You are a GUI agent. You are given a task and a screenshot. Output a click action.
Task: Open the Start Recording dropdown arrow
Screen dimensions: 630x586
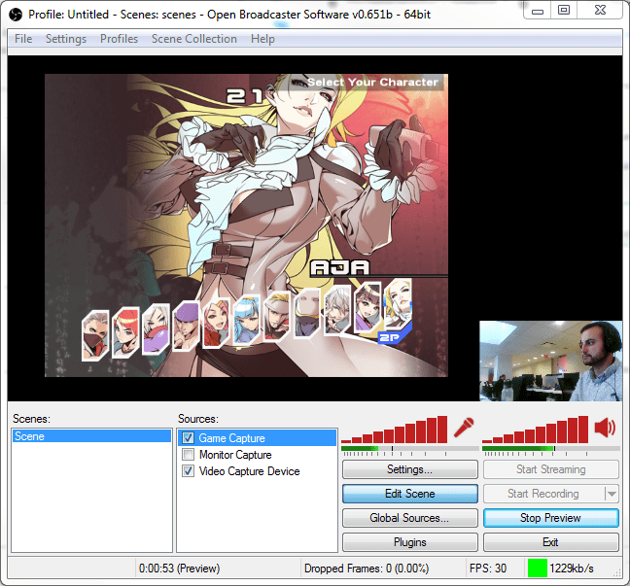tap(612, 494)
